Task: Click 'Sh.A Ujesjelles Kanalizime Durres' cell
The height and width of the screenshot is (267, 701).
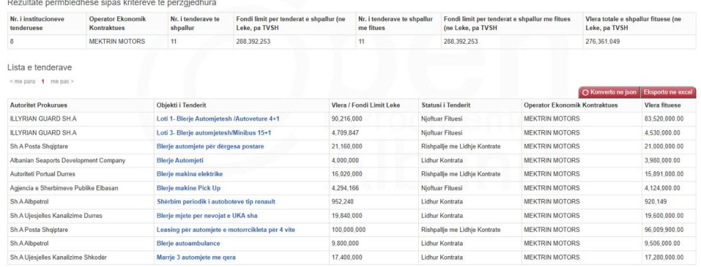Action: [56, 216]
